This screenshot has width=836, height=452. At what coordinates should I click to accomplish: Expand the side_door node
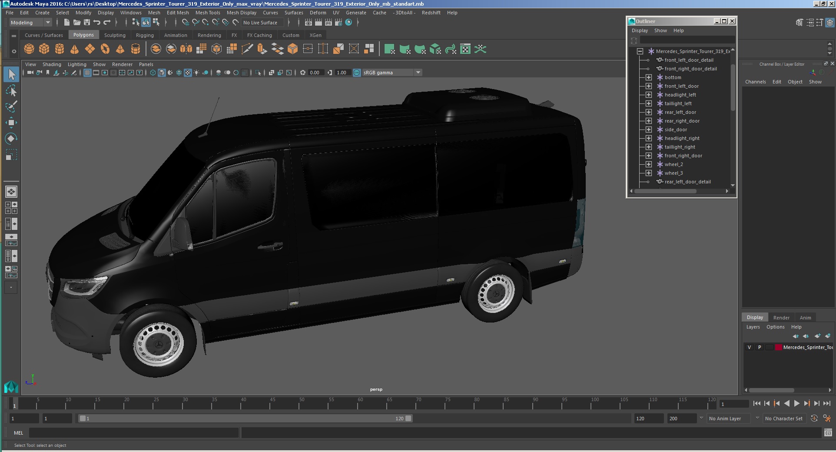click(x=649, y=130)
